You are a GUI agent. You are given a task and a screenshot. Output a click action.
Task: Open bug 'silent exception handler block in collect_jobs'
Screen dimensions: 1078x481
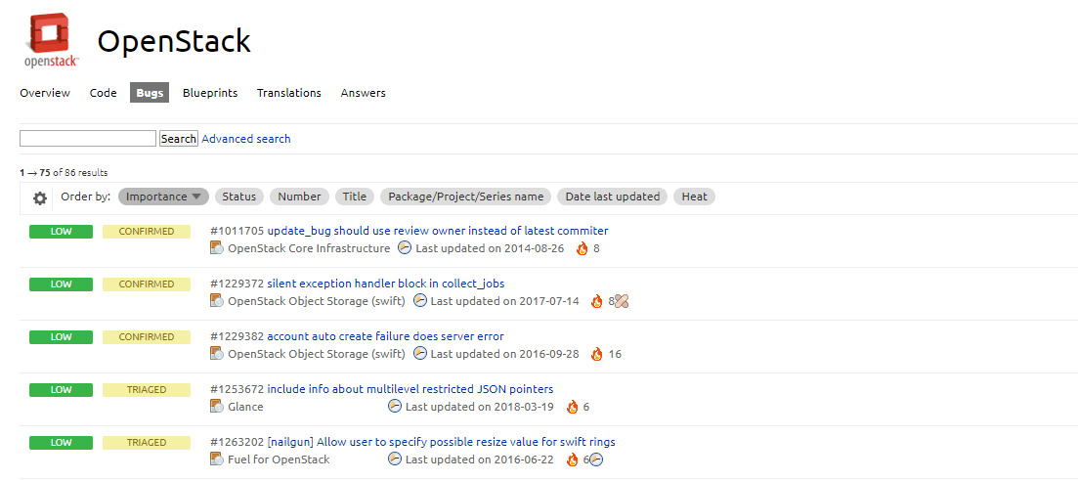click(386, 284)
